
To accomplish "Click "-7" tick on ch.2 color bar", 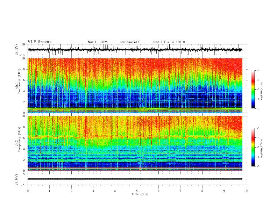I will 258,166.
